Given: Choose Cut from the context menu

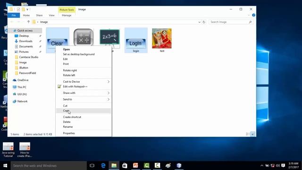Looking at the screenshot, I should [x=84, y=106].
